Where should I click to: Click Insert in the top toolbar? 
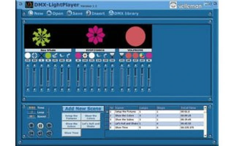[x=95, y=14]
